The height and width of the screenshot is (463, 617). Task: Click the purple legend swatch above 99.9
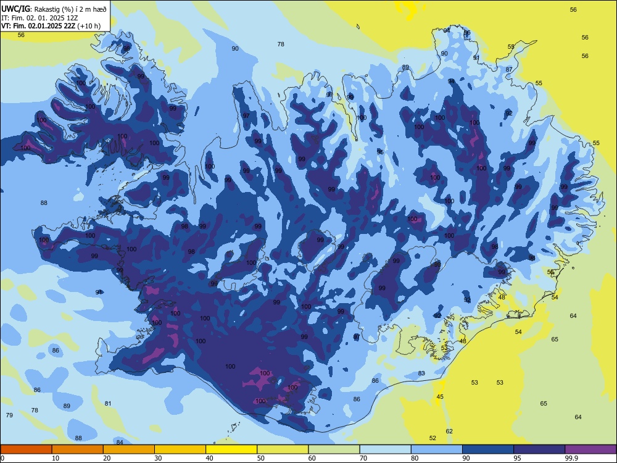tap(590, 449)
